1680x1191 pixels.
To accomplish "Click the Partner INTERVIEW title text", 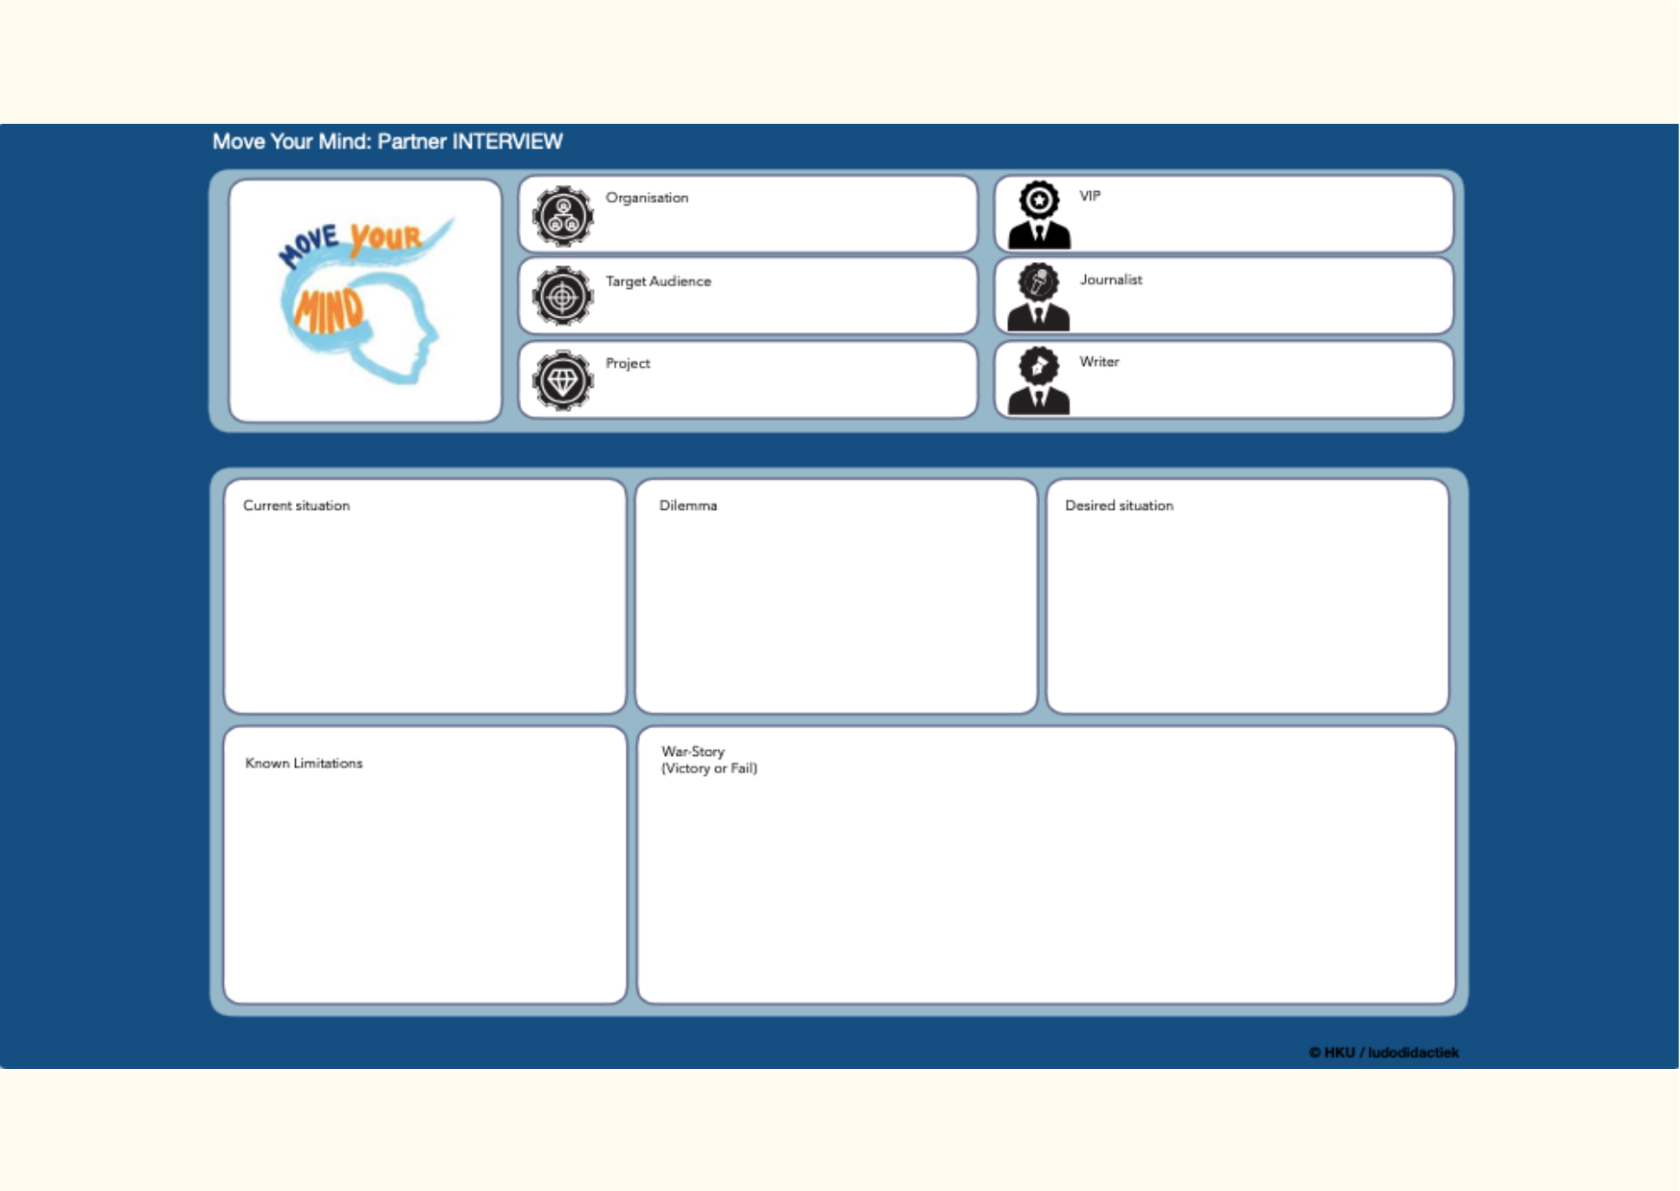I will click(387, 142).
